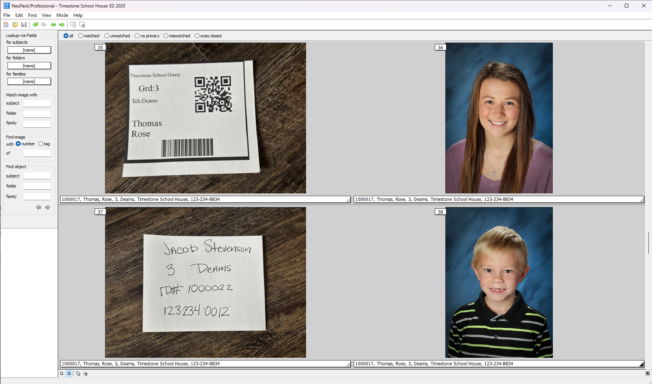652x384 pixels.
Task: Click the number label 36
Action: pos(440,47)
